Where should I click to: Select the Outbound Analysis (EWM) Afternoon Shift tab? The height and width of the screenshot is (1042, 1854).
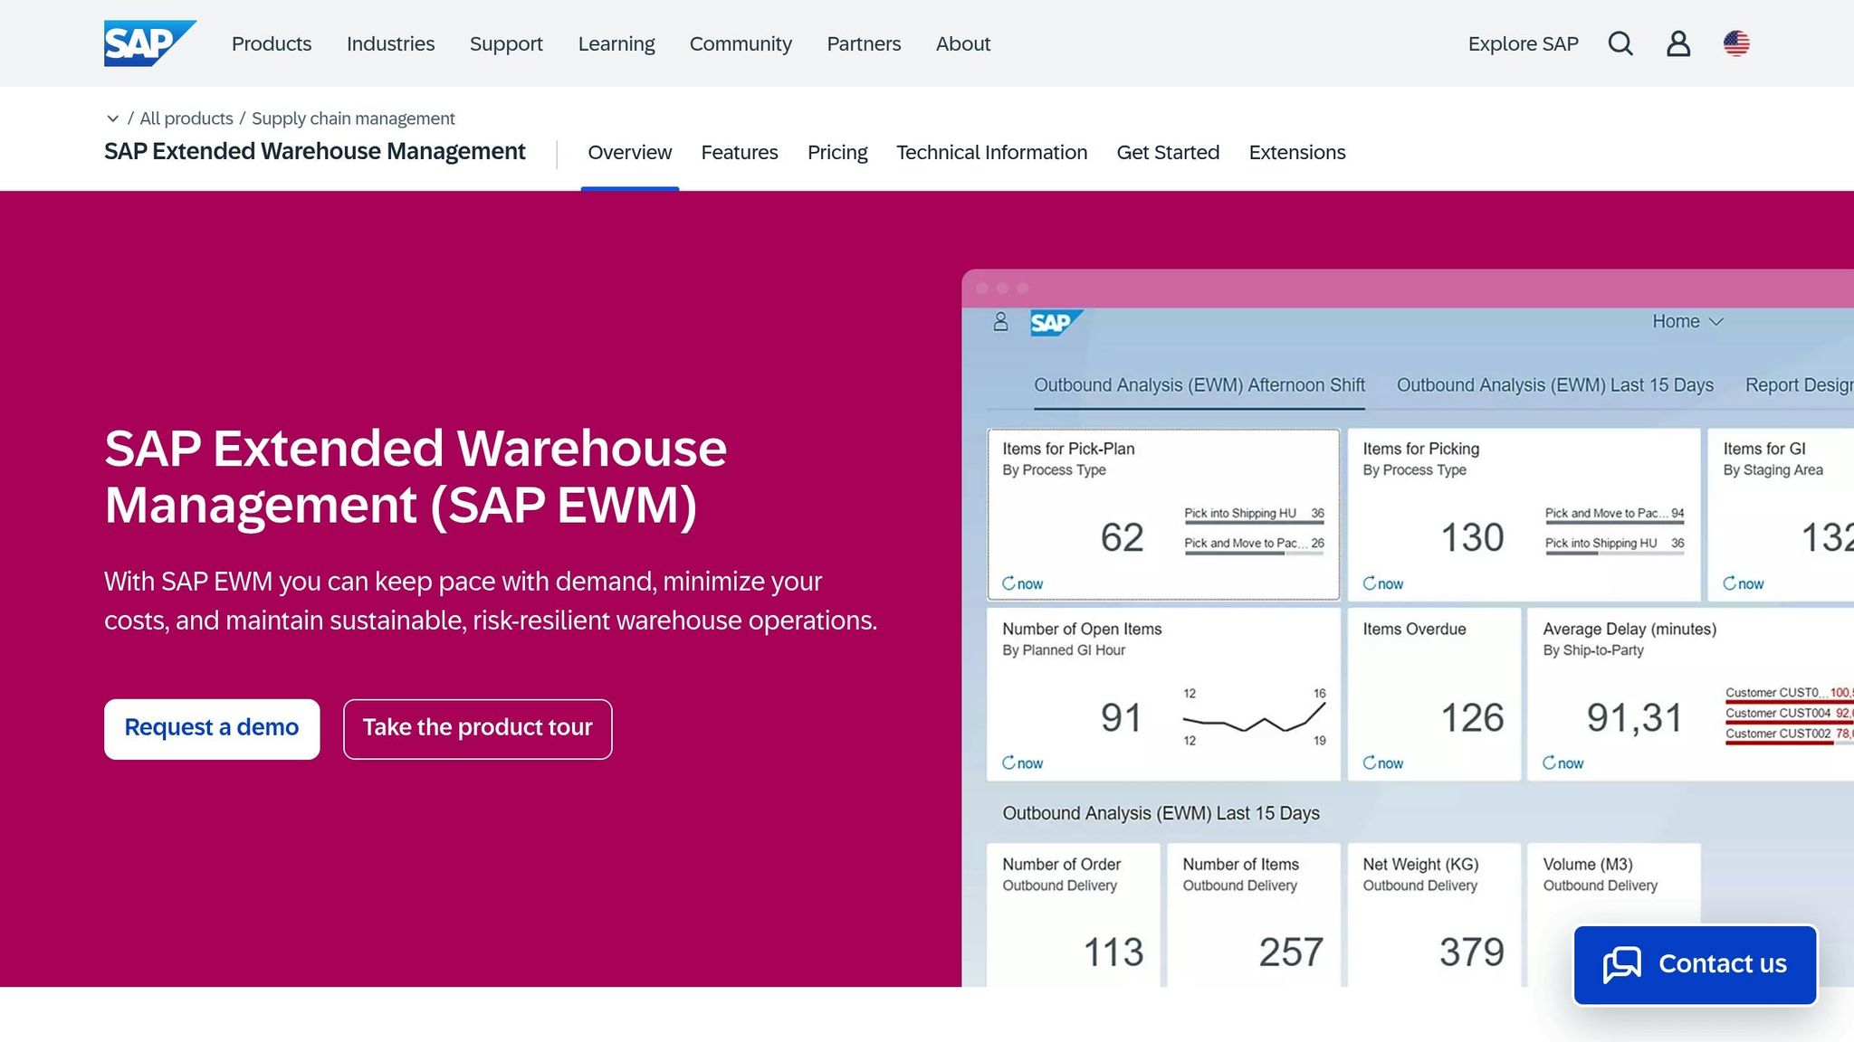pos(1199,385)
